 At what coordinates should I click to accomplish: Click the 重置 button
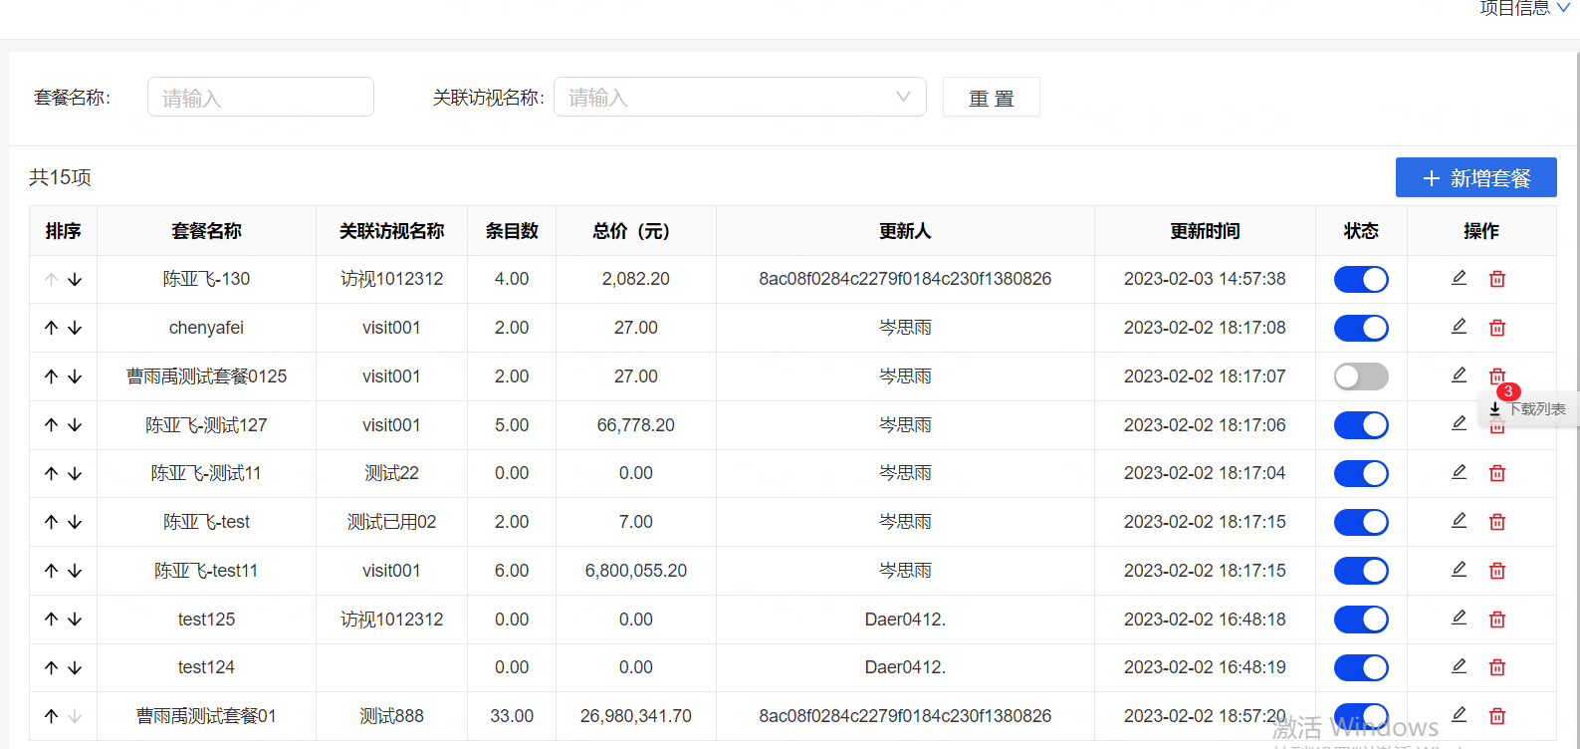992,98
